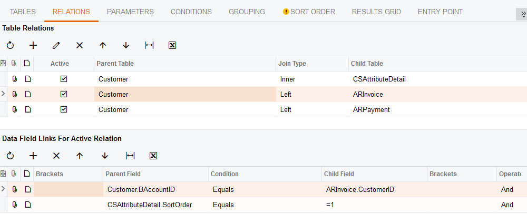Fit columns in Table Relations grid
Viewport: 527px width, 214px height.
tap(149, 45)
